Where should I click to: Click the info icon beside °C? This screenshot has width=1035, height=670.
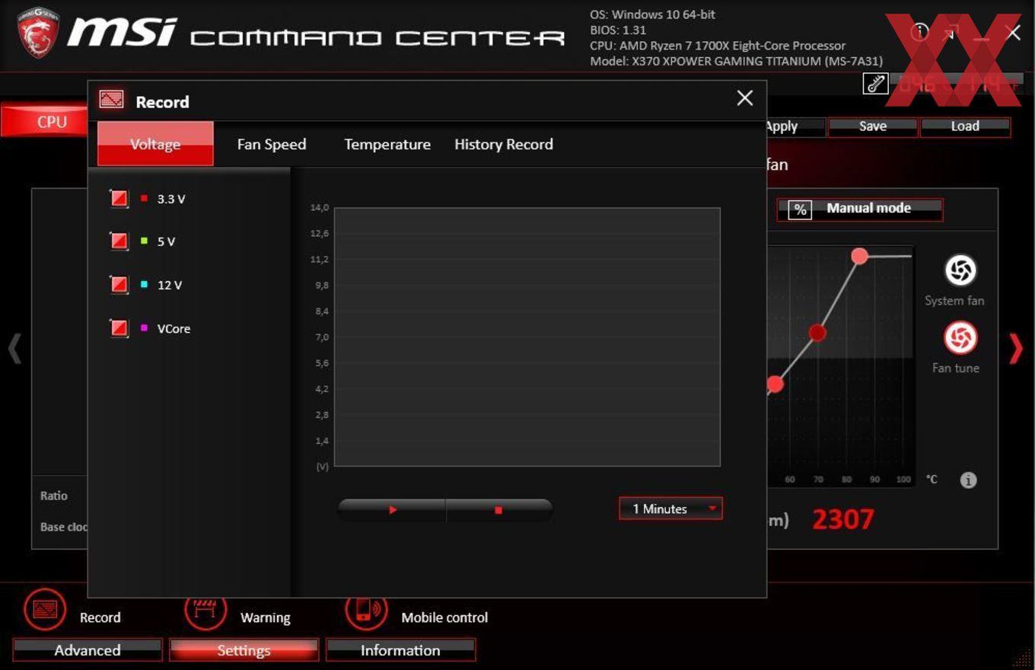(x=968, y=480)
